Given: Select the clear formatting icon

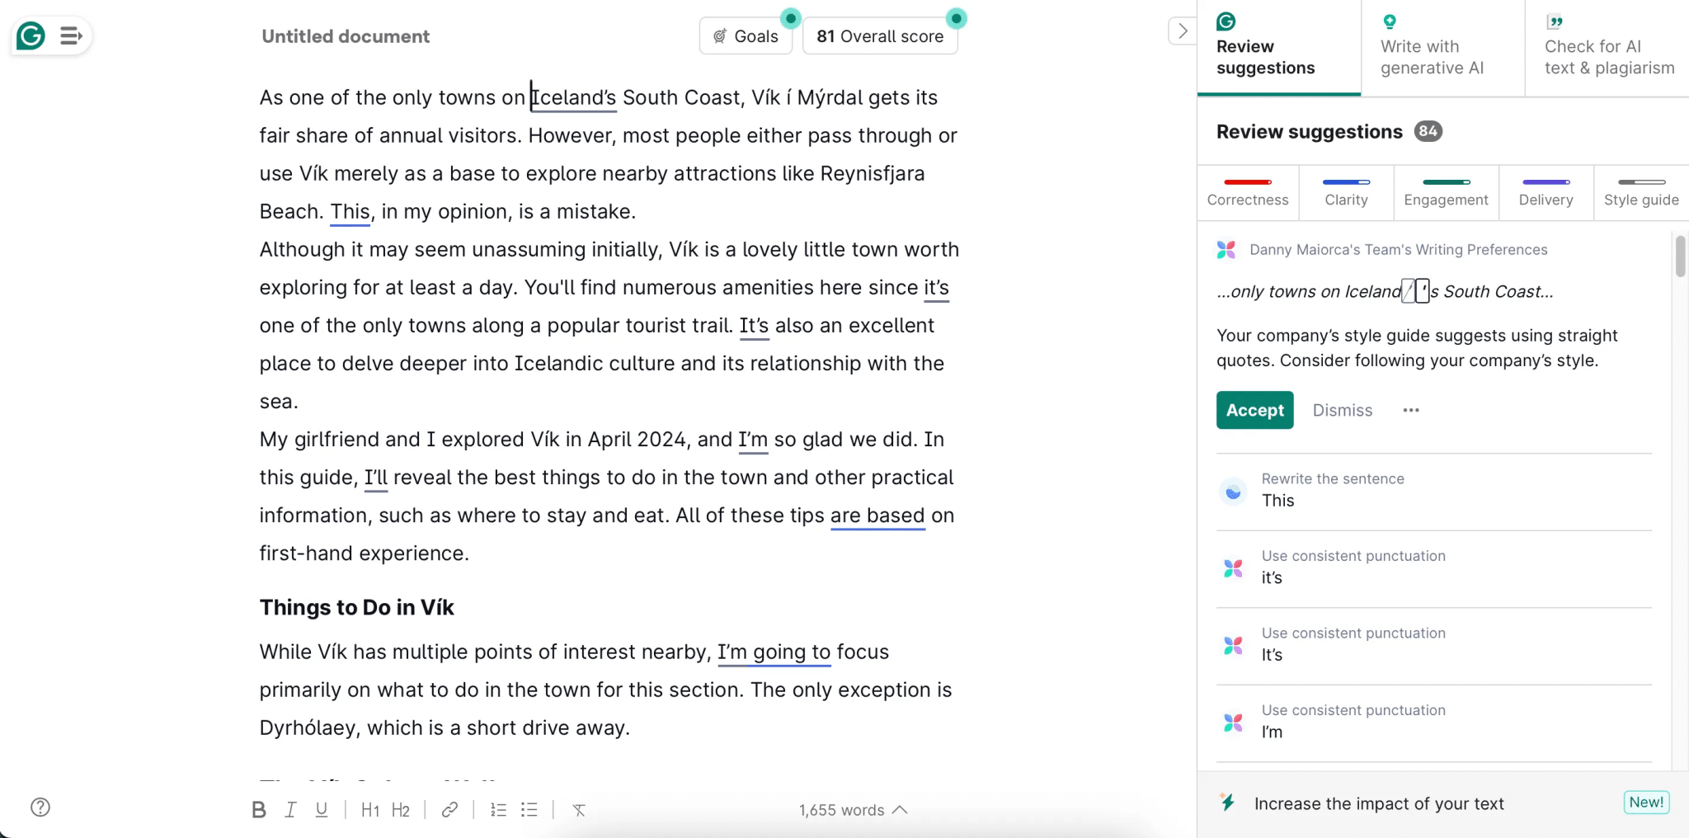Looking at the screenshot, I should click(578, 810).
